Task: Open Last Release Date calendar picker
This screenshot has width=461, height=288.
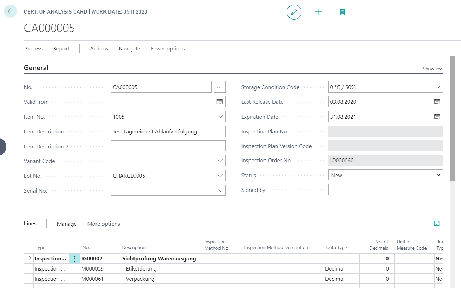Action: 437,102
